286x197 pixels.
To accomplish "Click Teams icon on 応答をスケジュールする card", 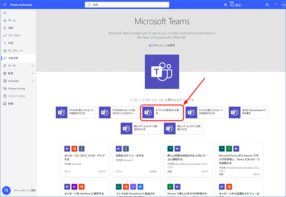I will [119, 149].
